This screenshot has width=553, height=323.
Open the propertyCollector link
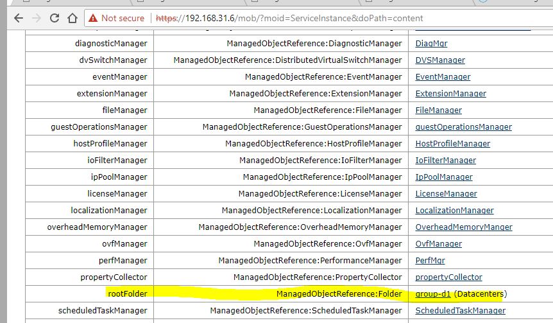(448, 277)
